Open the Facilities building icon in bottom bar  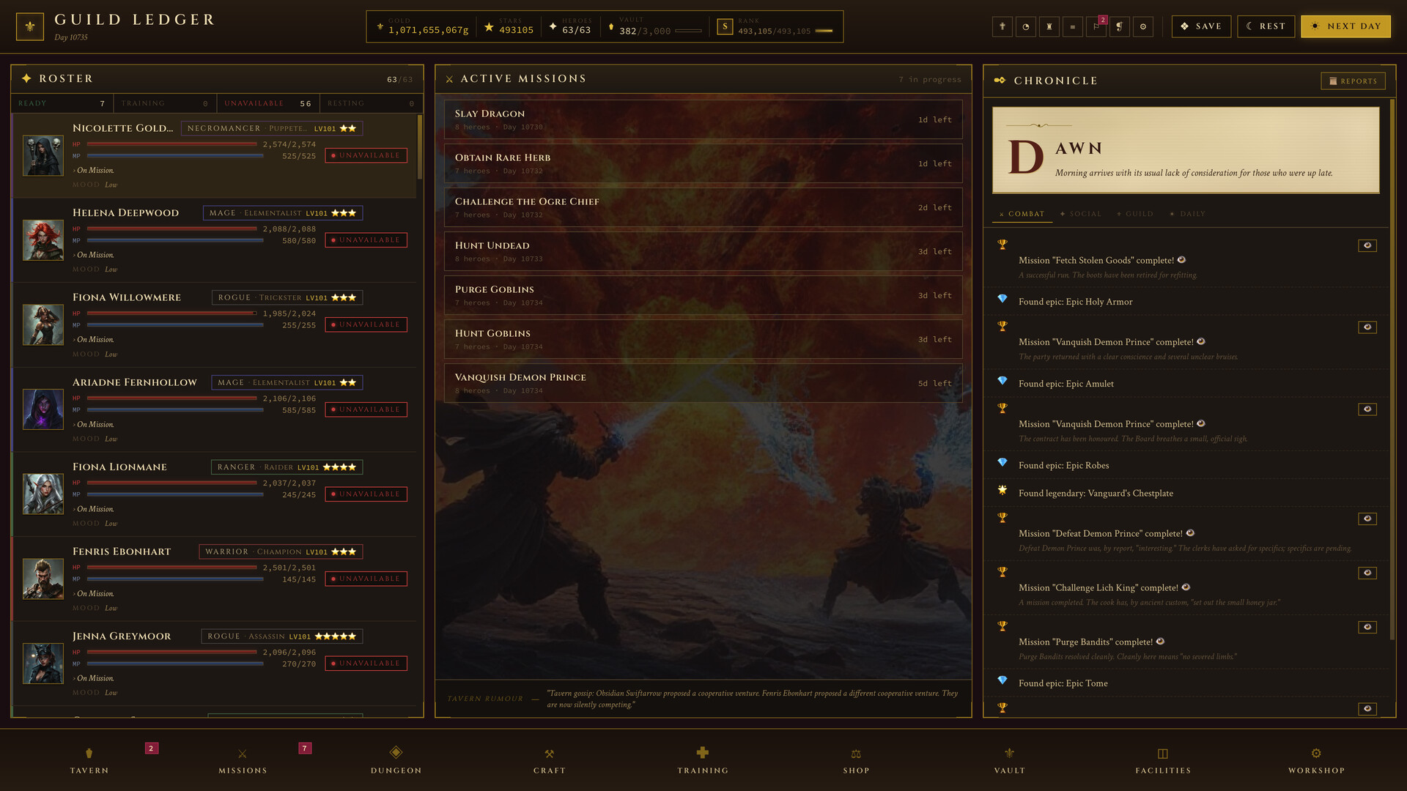pyautogui.click(x=1163, y=753)
